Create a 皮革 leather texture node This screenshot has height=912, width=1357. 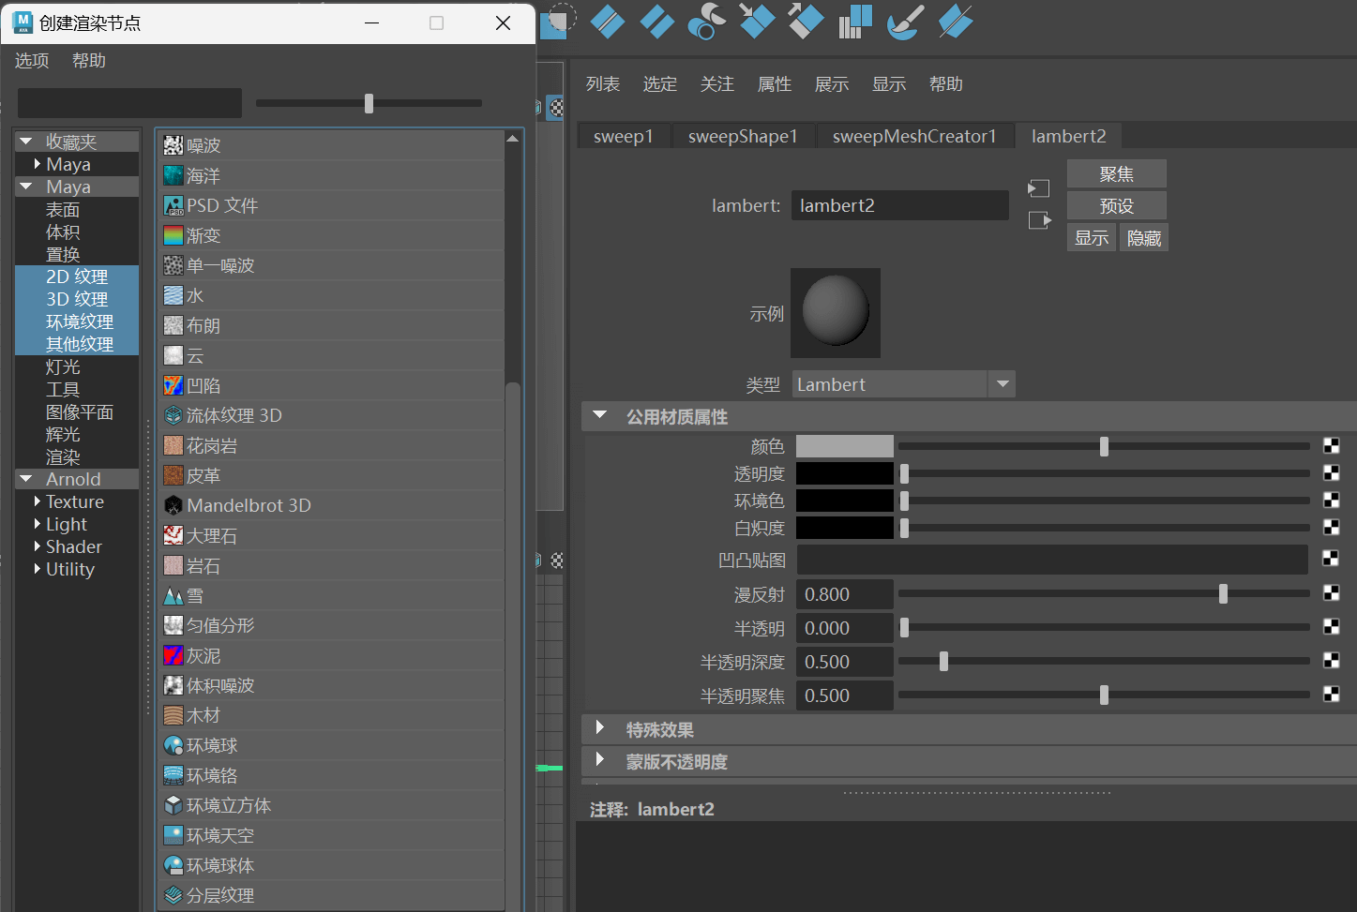(x=330, y=475)
